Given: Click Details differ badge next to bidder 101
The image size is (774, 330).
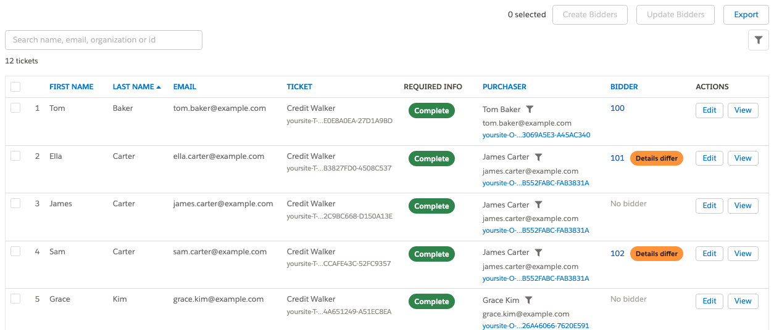Looking at the screenshot, I should (657, 158).
